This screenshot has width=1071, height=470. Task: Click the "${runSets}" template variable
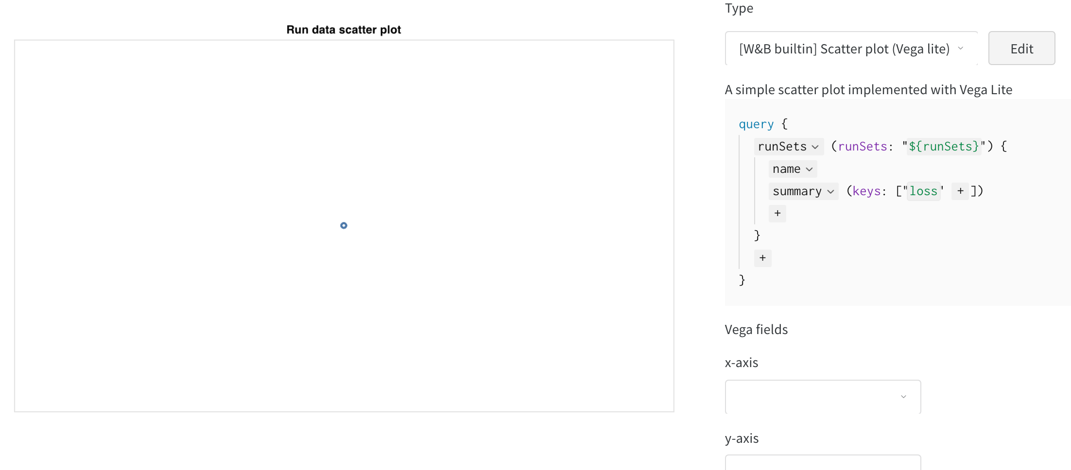tap(943, 146)
